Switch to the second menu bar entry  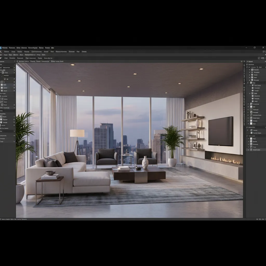click(x=12, y=48)
